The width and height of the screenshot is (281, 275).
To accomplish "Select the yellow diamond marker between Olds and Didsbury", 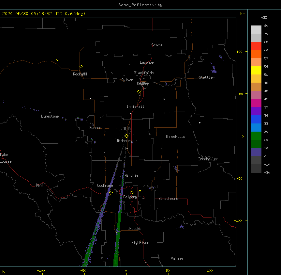I will pos(126,136).
